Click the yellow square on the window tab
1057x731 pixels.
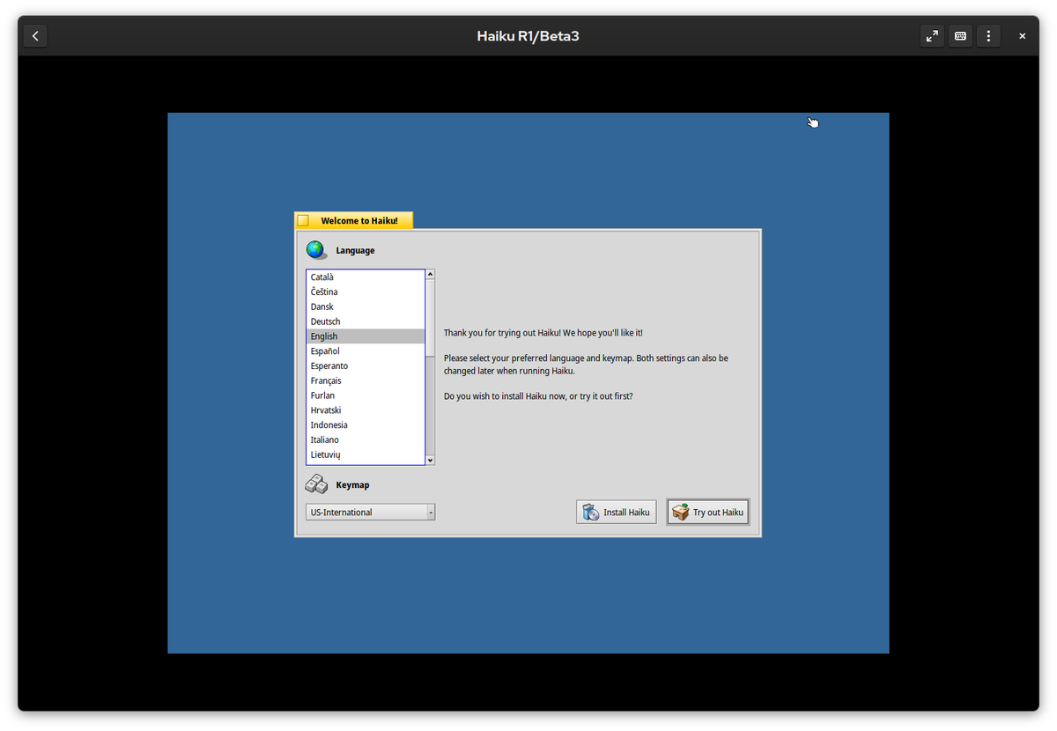[x=304, y=220]
